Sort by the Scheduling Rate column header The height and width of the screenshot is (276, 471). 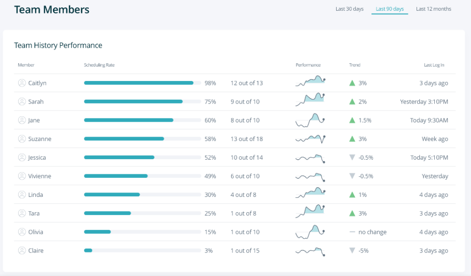pos(99,65)
